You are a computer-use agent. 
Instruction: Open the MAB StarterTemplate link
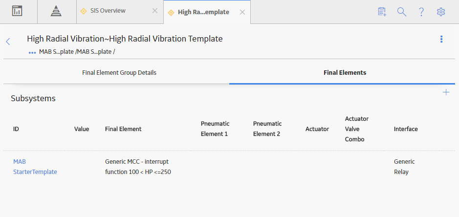[x=35, y=167]
